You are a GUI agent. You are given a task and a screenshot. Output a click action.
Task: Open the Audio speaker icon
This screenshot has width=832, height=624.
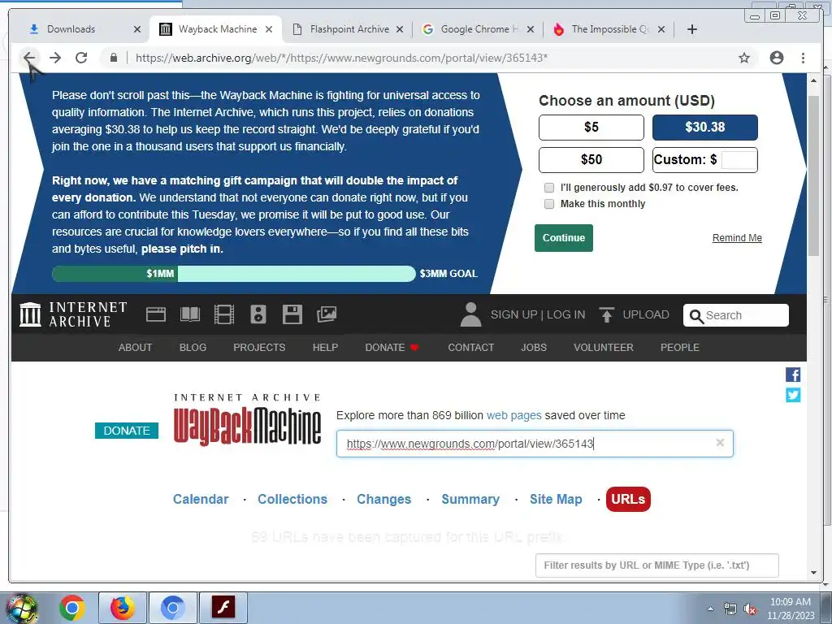(x=258, y=314)
